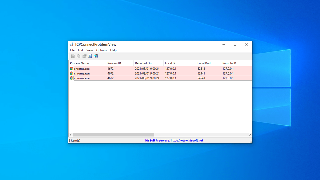Click the window resize grip corner
Viewport: 320px width, 180px height.
click(x=250, y=141)
